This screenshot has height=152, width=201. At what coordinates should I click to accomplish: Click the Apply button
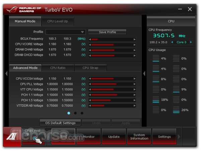[x=126, y=123]
